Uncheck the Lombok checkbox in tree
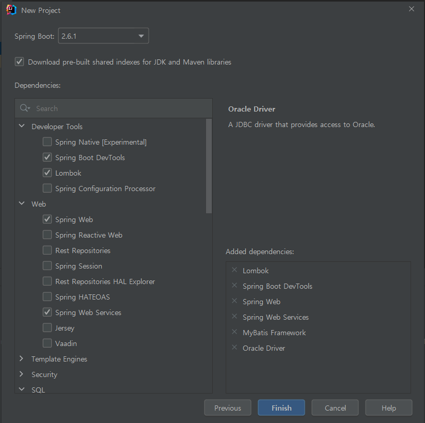This screenshot has width=425, height=423. click(x=47, y=173)
